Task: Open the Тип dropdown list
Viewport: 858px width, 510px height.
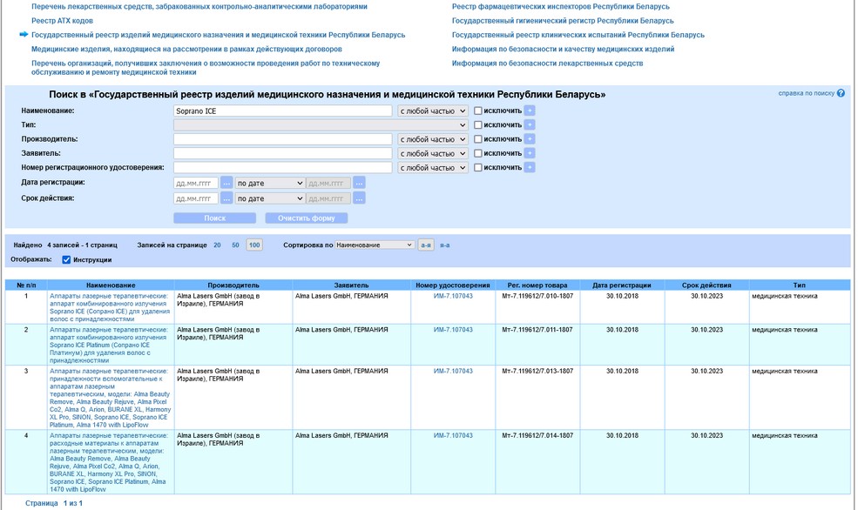Action: [321, 125]
